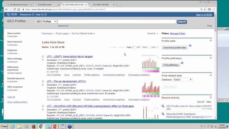The height and width of the screenshot is (129, 229).
Task: Click the help icon next to Download profile data
Action: (190, 46)
